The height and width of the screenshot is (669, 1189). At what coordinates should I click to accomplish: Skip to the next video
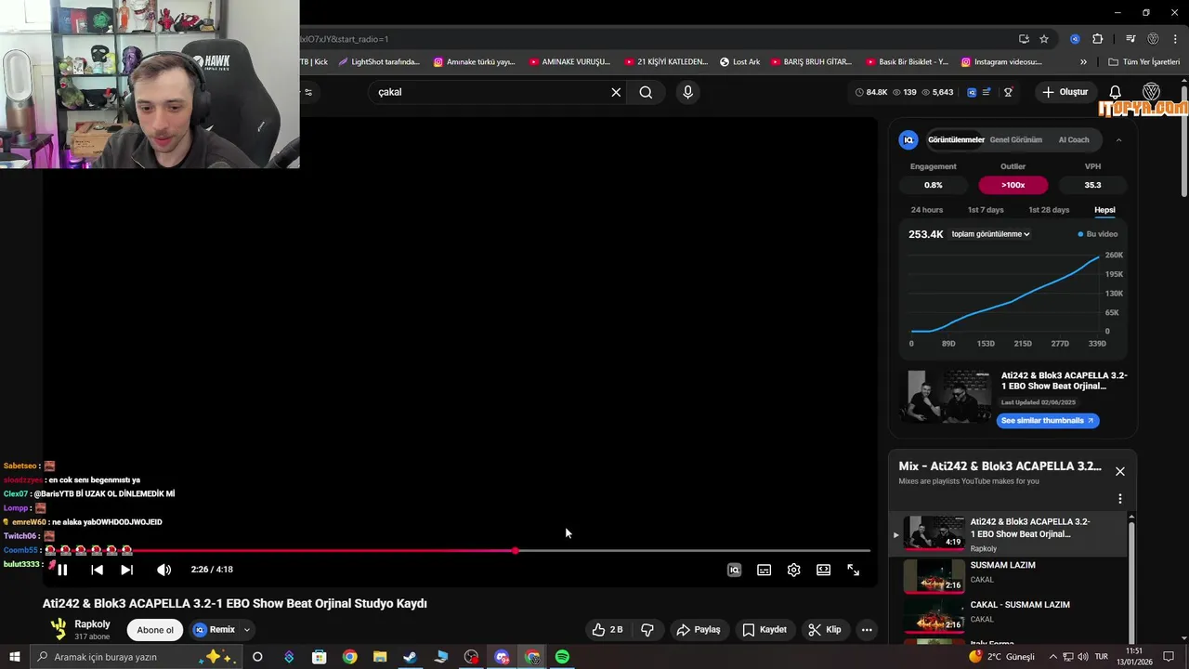(126, 570)
